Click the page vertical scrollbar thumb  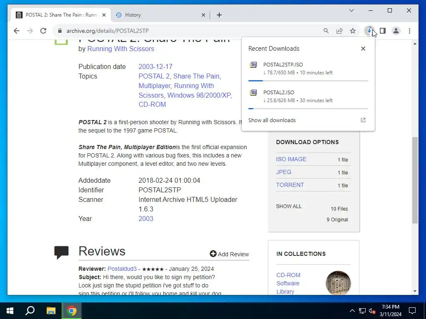tap(415, 180)
